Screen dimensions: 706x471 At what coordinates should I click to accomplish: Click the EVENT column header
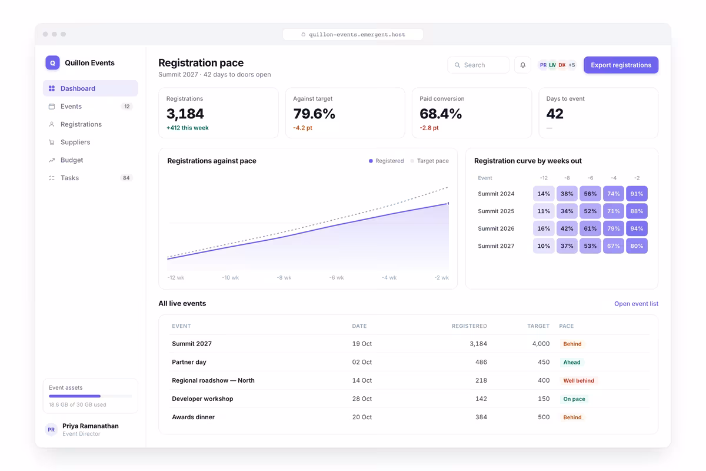181,326
